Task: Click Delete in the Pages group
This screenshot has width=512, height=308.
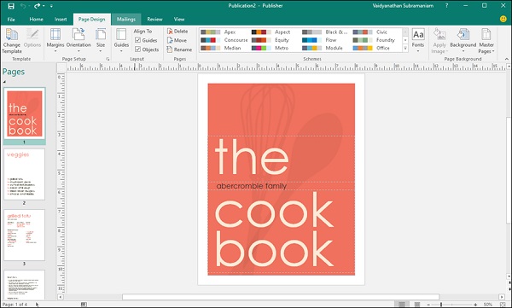Action: click(x=177, y=31)
